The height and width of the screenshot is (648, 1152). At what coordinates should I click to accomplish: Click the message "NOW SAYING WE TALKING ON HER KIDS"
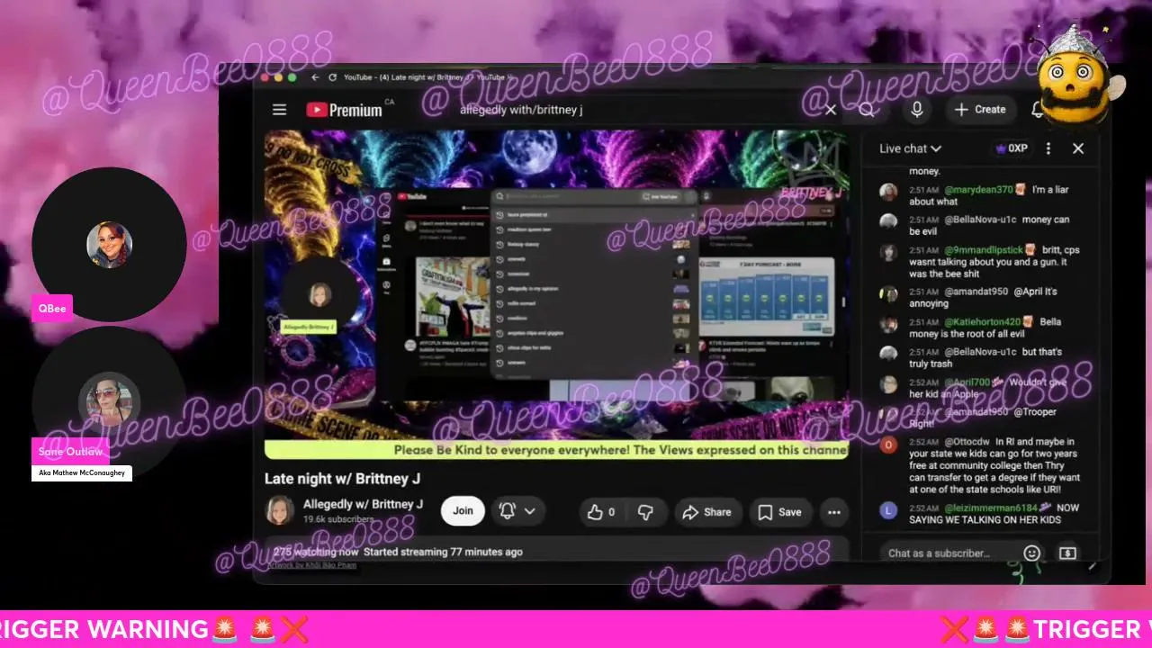(x=994, y=514)
